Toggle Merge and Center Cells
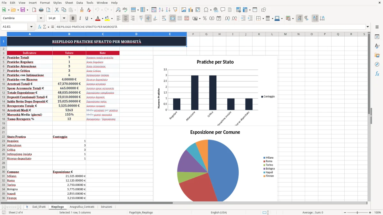Screen dimensions: 383x215 click(173, 18)
